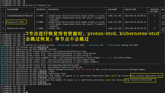This screenshot has height=93, width=165.
Task: Click the red 'does not exist' text
Action: point(83,70)
